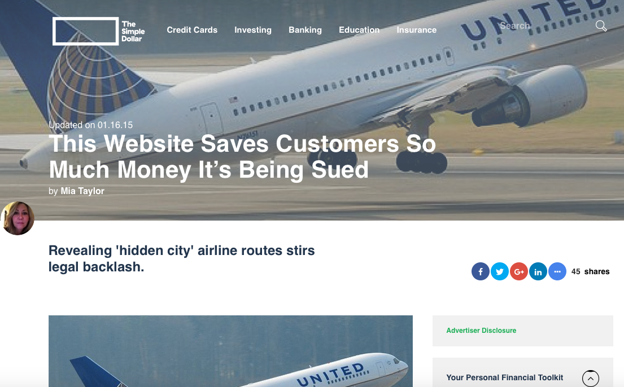Open author Mia Taylor's profile link
Screen dimensions: 624x387
[x=82, y=191]
